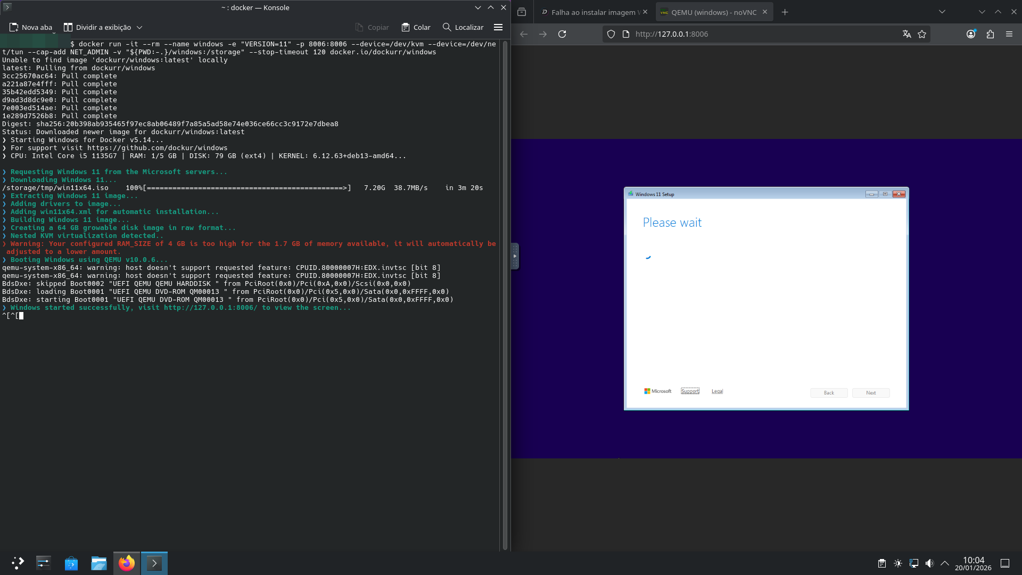Screen dimensions: 1022x575
Task: Expand the noVNC control bar handle
Action: pyautogui.click(x=515, y=256)
